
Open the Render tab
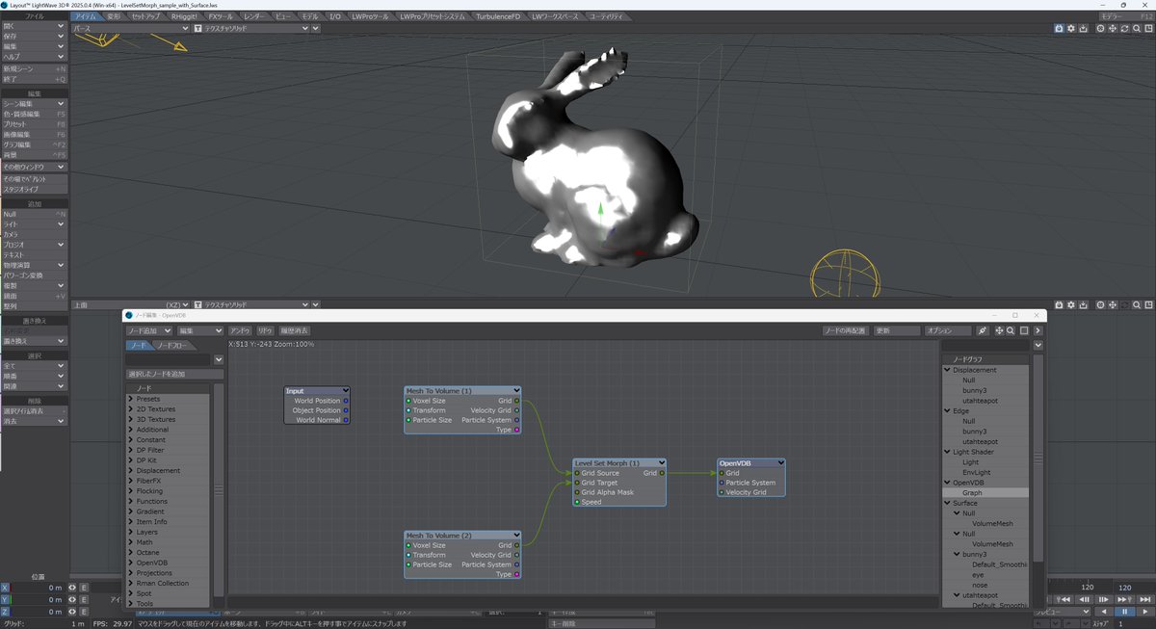[x=254, y=16]
